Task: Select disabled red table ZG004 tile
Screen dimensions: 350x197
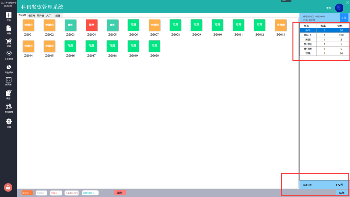Action: pos(91,25)
